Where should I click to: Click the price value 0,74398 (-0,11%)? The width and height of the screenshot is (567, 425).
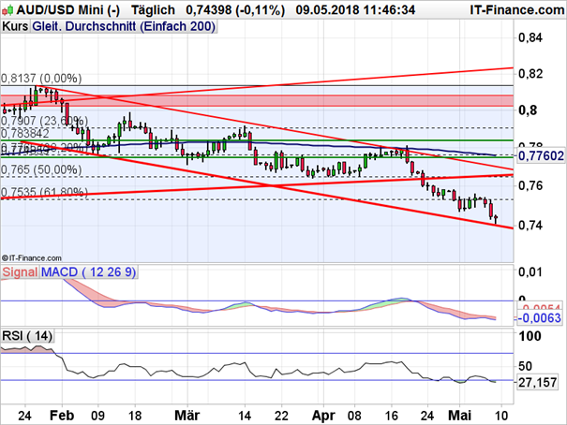[x=235, y=10]
